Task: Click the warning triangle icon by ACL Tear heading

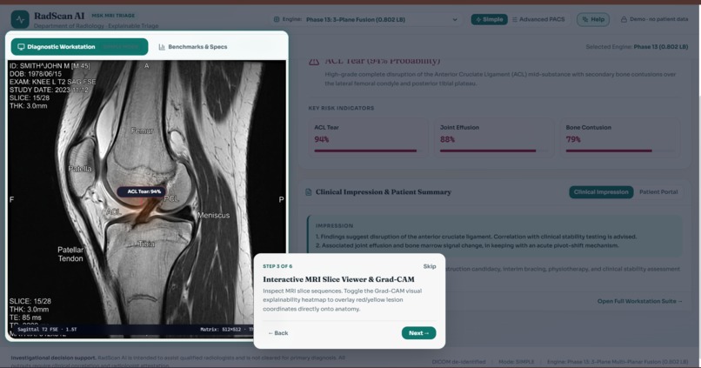Action: tap(314, 61)
